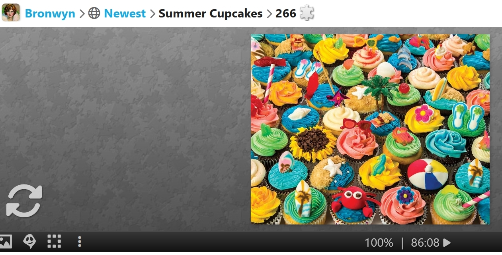Expand the chevron after Summer Cupcakes
This screenshot has height=255, width=502.
269,13
